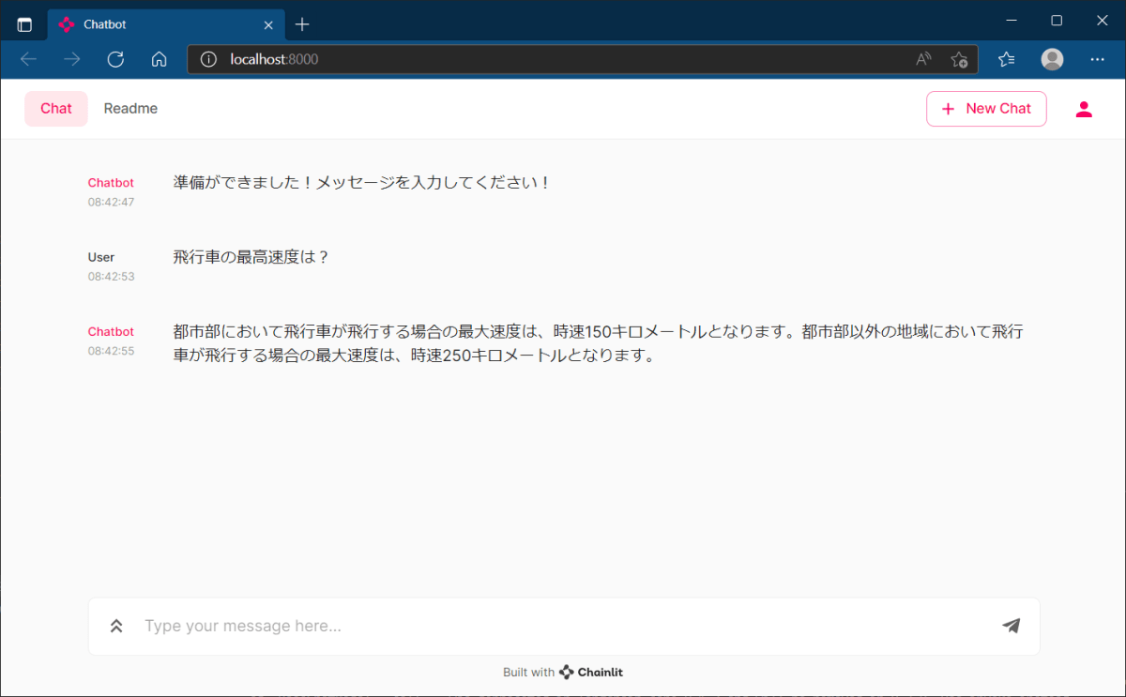
Task: Open the Favorites list icon
Action: tap(1007, 59)
